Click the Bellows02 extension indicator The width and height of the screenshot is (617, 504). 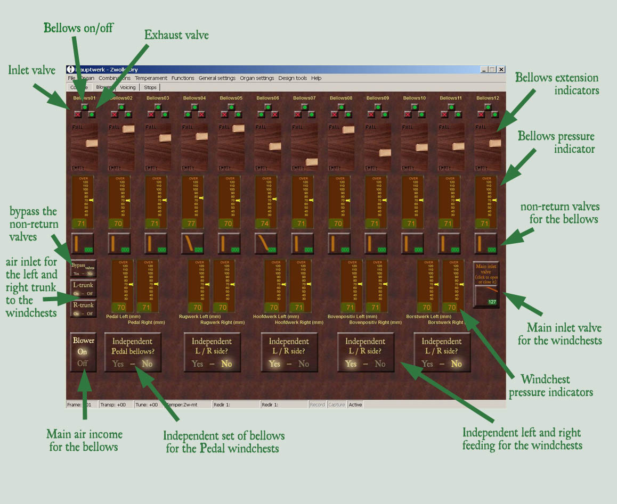point(121,147)
